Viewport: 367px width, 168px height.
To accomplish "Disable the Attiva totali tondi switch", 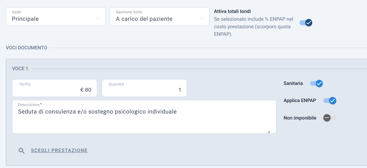I will pos(306,23).
